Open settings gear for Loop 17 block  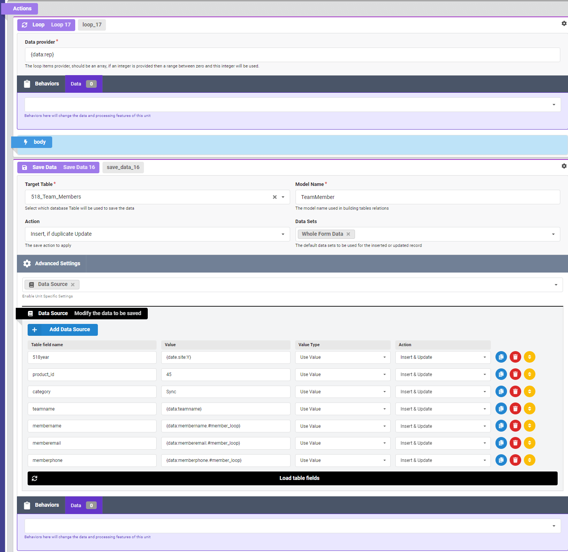point(564,23)
